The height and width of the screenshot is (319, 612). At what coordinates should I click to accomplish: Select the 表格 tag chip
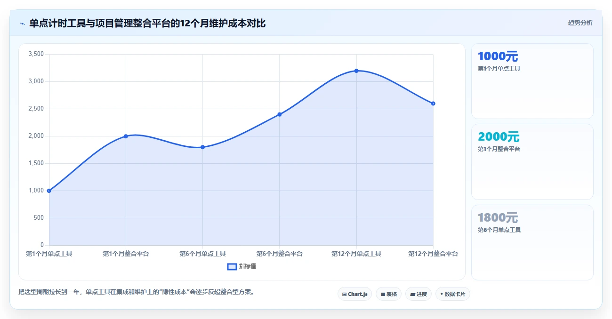[389, 294]
